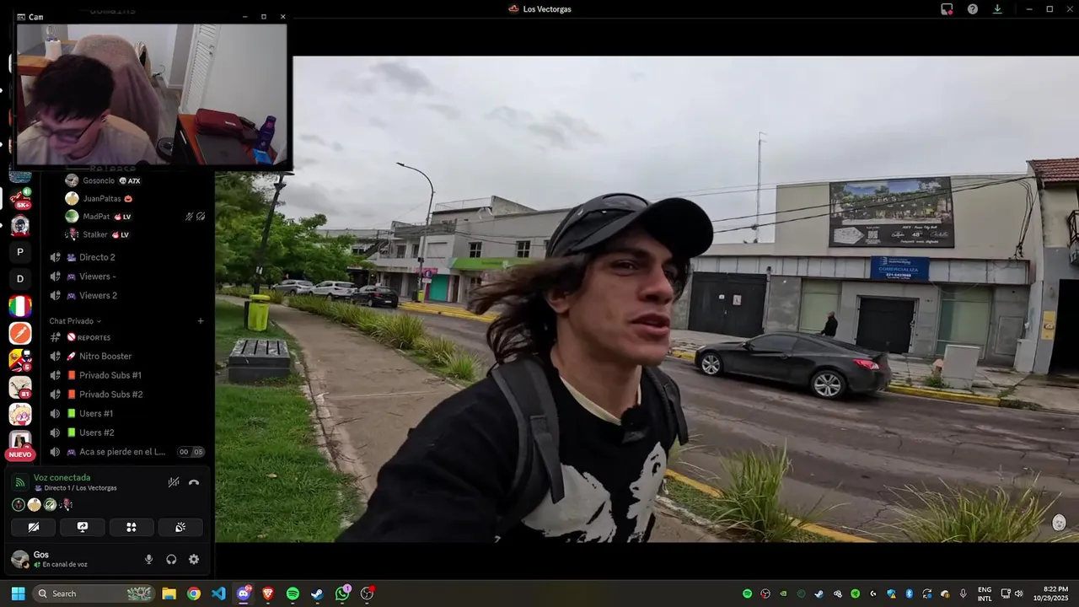Open Windows Security tray icon
The image size is (1079, 607).
pyautogui.click(x=891, y=594)
